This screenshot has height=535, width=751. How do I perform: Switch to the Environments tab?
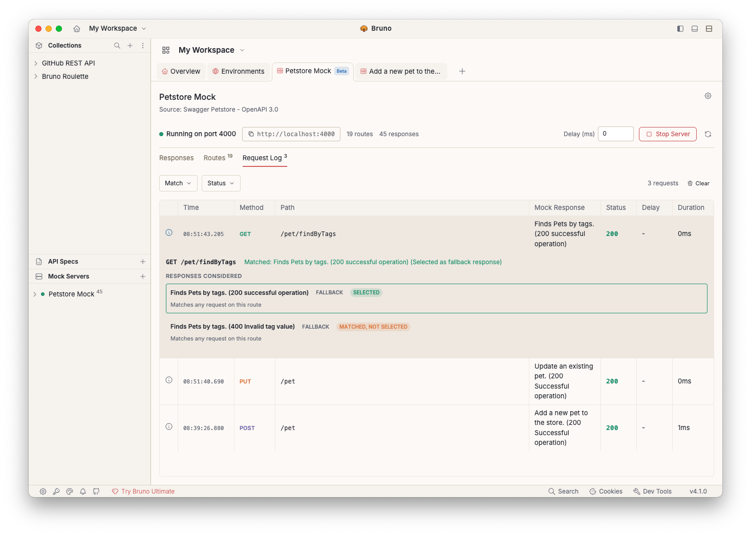coord(239,72)
